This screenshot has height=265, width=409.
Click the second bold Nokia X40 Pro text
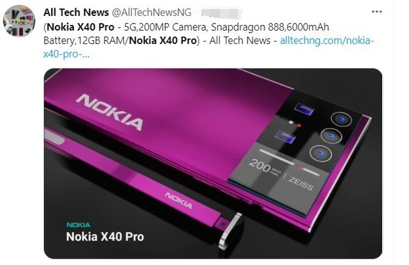coord(163,41)
